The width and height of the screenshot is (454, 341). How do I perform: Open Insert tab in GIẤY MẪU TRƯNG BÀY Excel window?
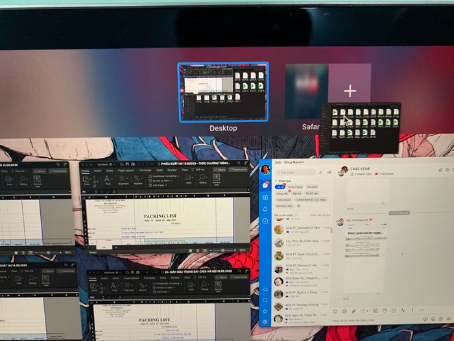coord(104,278)
